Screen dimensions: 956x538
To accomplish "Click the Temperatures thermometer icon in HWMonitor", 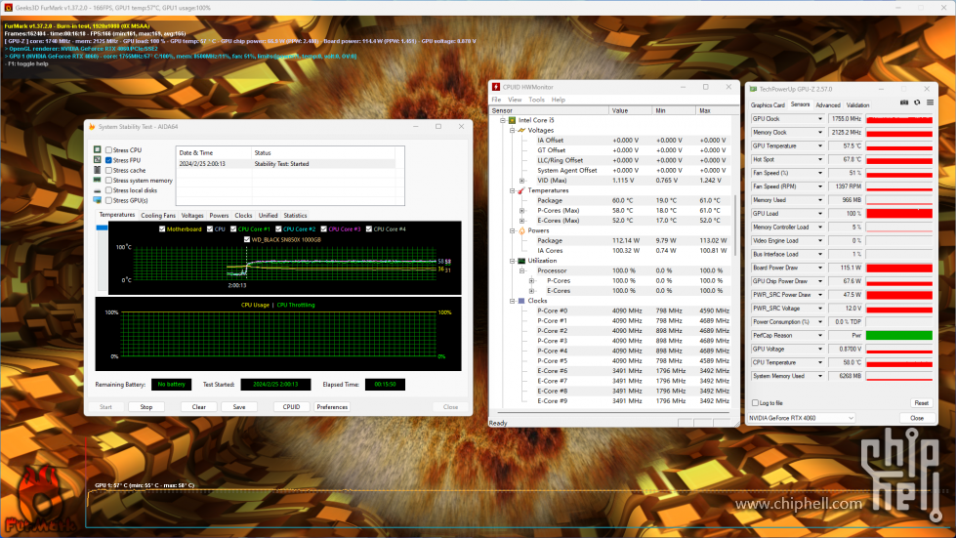I will (521, 190).
